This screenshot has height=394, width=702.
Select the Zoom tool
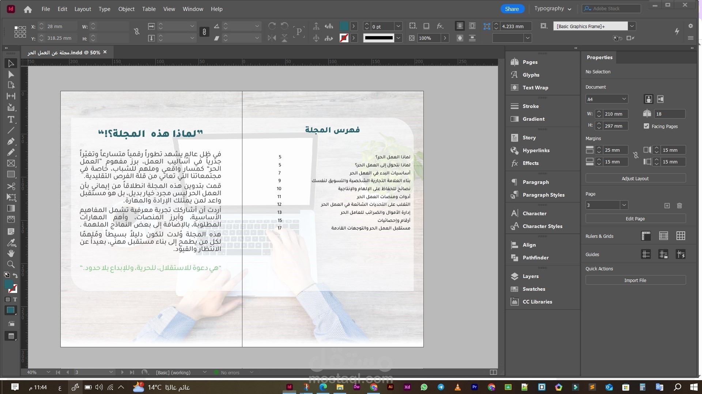[11, 264]
